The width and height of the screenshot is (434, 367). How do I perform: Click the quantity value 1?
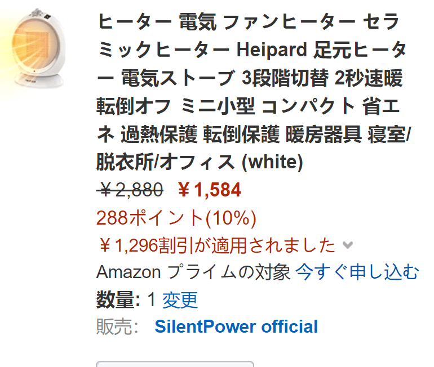[152, 299]
